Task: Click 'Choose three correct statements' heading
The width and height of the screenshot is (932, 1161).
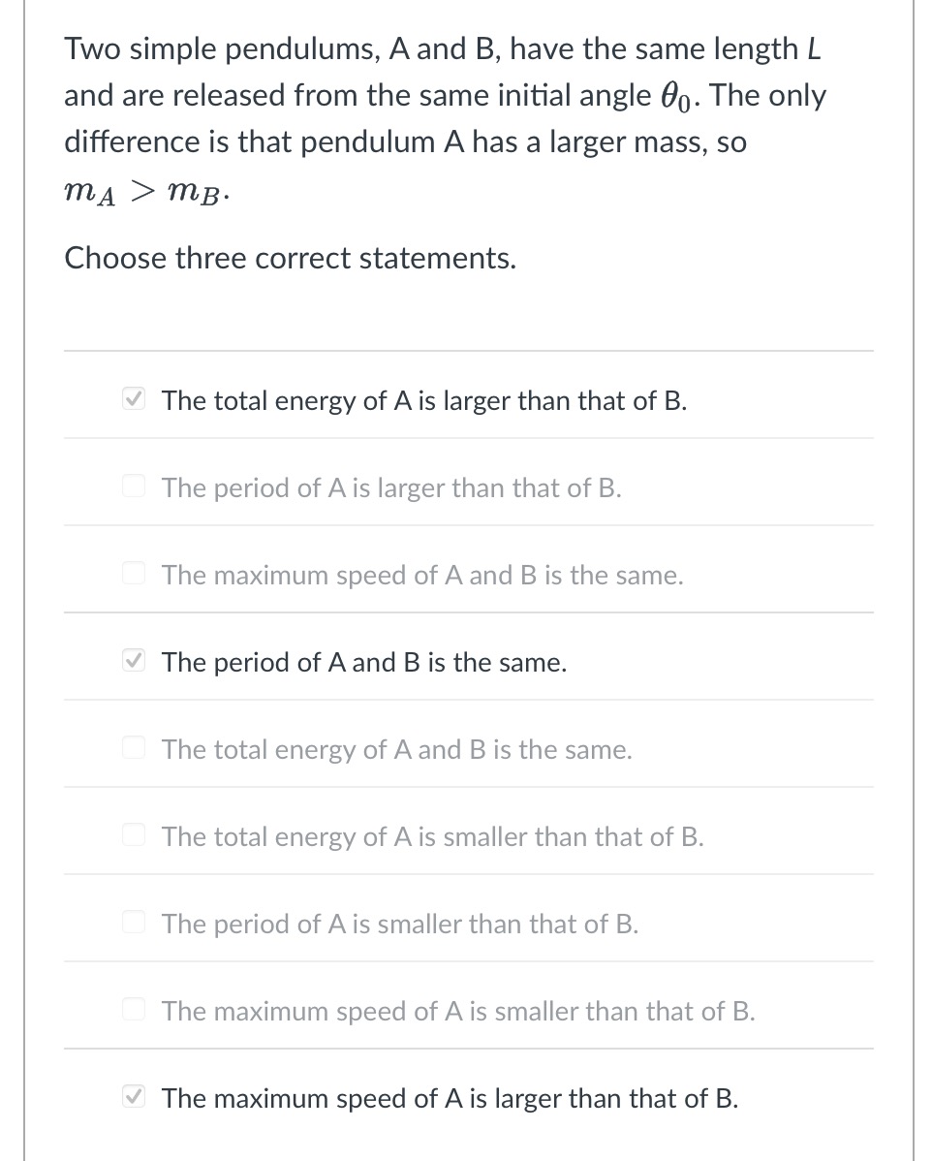Action: (290, 258)
